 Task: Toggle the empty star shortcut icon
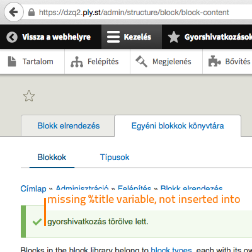point(29,96)
